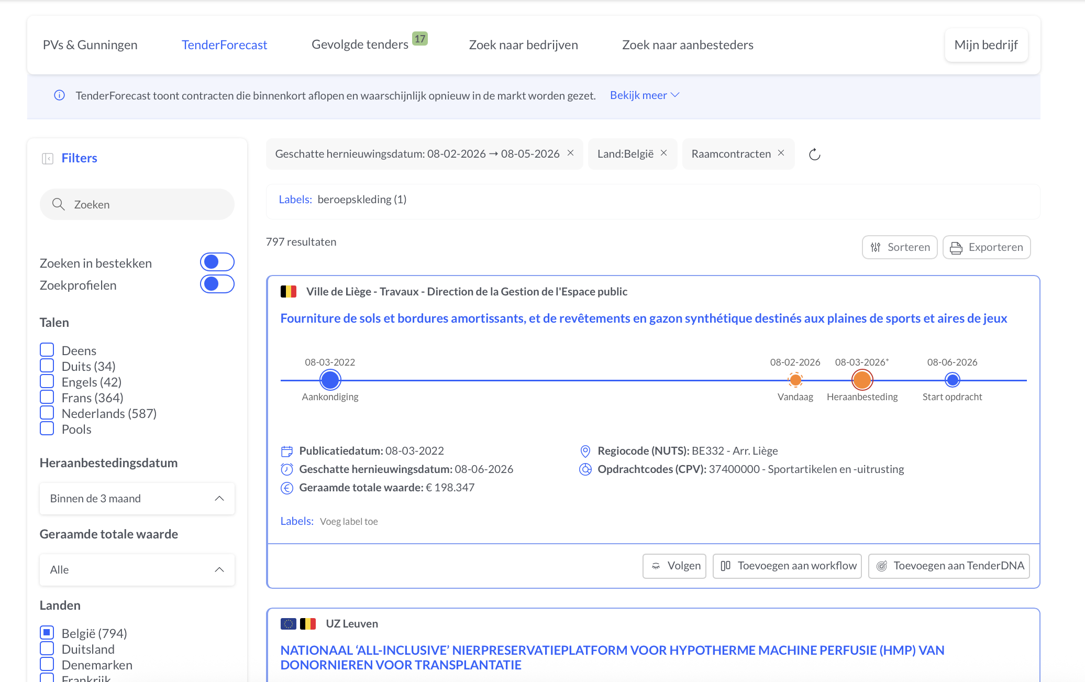Uncheck the België country filter

click(47, 632)
